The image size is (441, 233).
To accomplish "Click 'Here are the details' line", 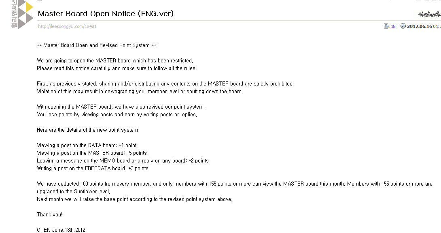I will 88,130.
